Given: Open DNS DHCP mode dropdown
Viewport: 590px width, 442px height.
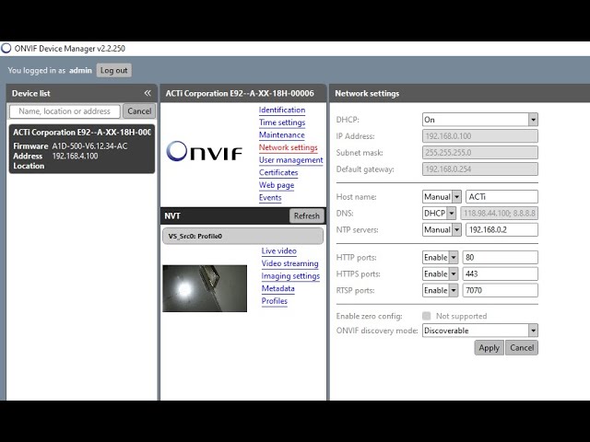Looking at the screenshot, I should [x=439, y=213].
